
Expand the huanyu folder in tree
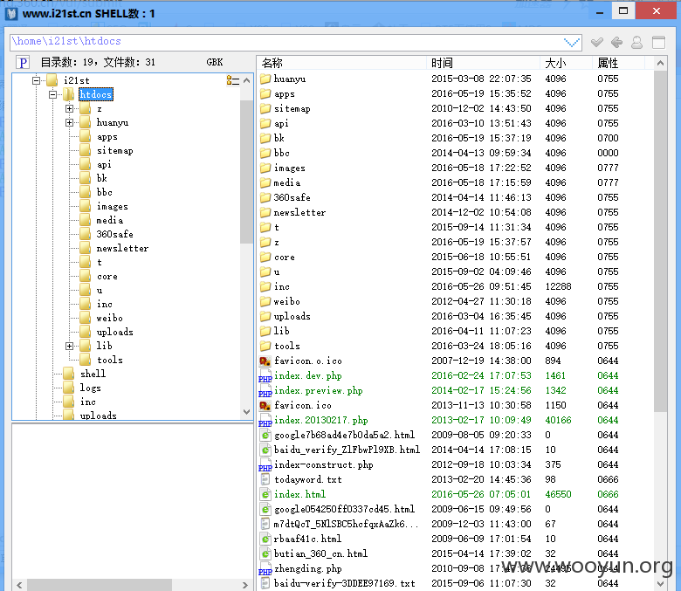point(70,122)
